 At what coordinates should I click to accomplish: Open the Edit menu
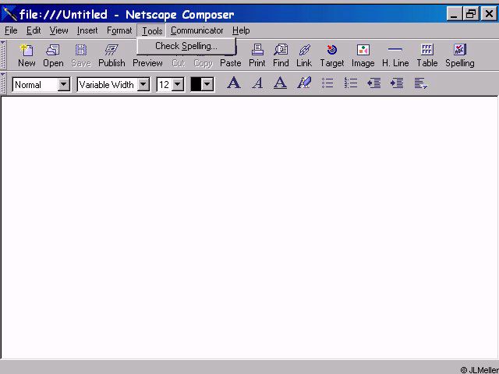pyautogui.click(x=34, y=30)
